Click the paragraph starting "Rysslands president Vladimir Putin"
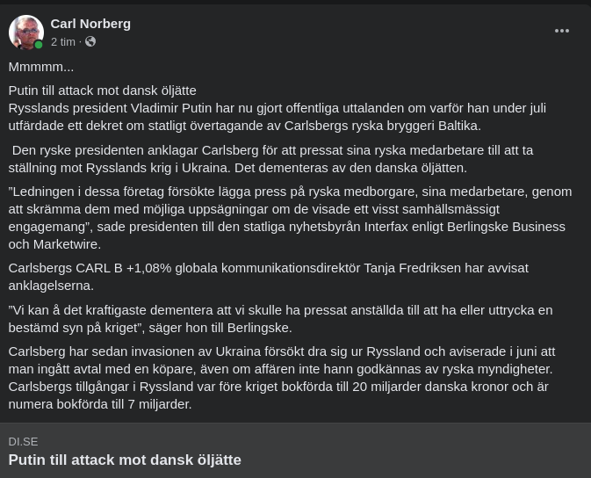The width and height of the screenshot is (591, 478). click(277, 116)
